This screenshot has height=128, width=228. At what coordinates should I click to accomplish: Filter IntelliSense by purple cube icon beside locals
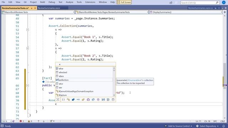[98, 100]
